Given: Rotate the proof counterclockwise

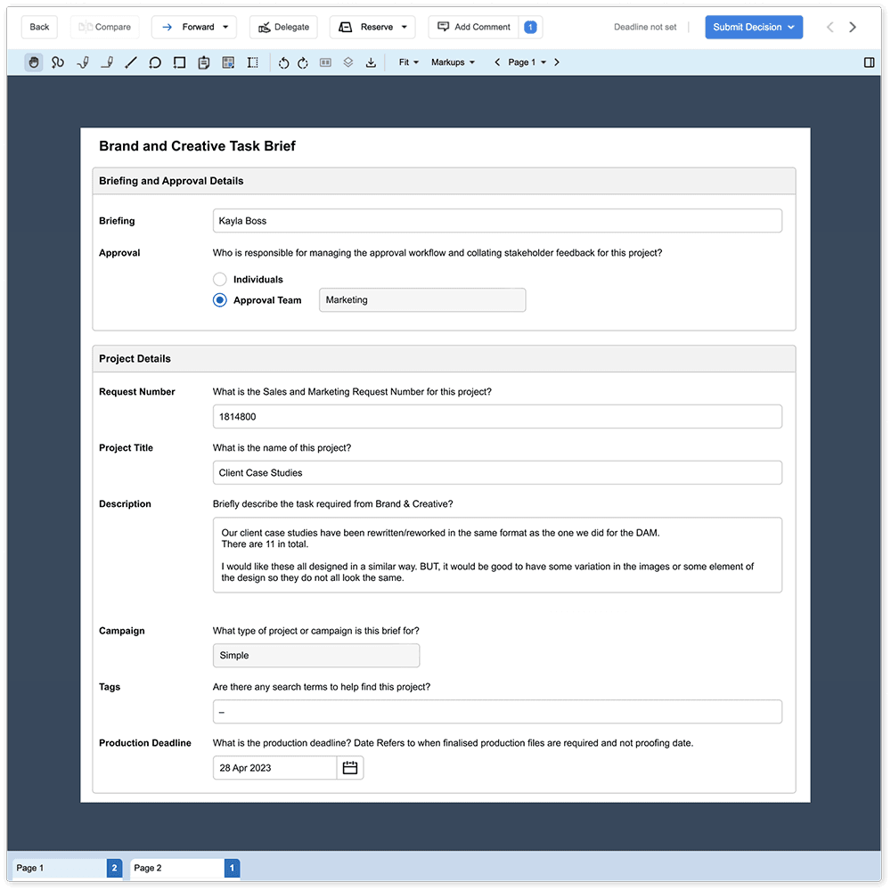Looking at the screenshot, I should tap(282, 61).
